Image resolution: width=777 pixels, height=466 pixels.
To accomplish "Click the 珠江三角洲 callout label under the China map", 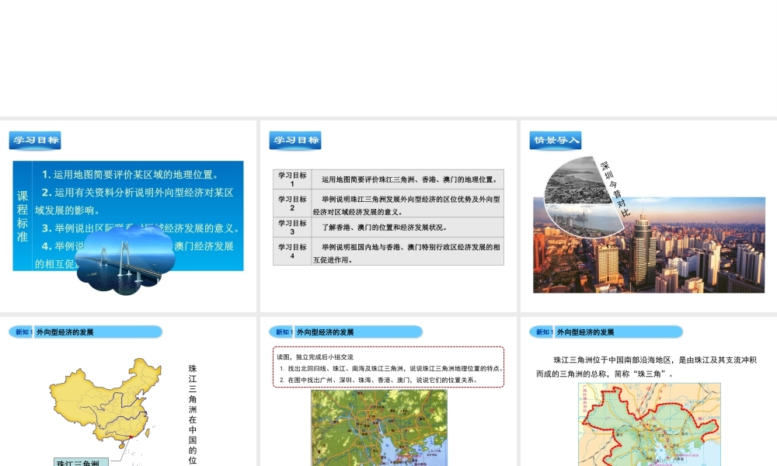I will tap(81, 462).
